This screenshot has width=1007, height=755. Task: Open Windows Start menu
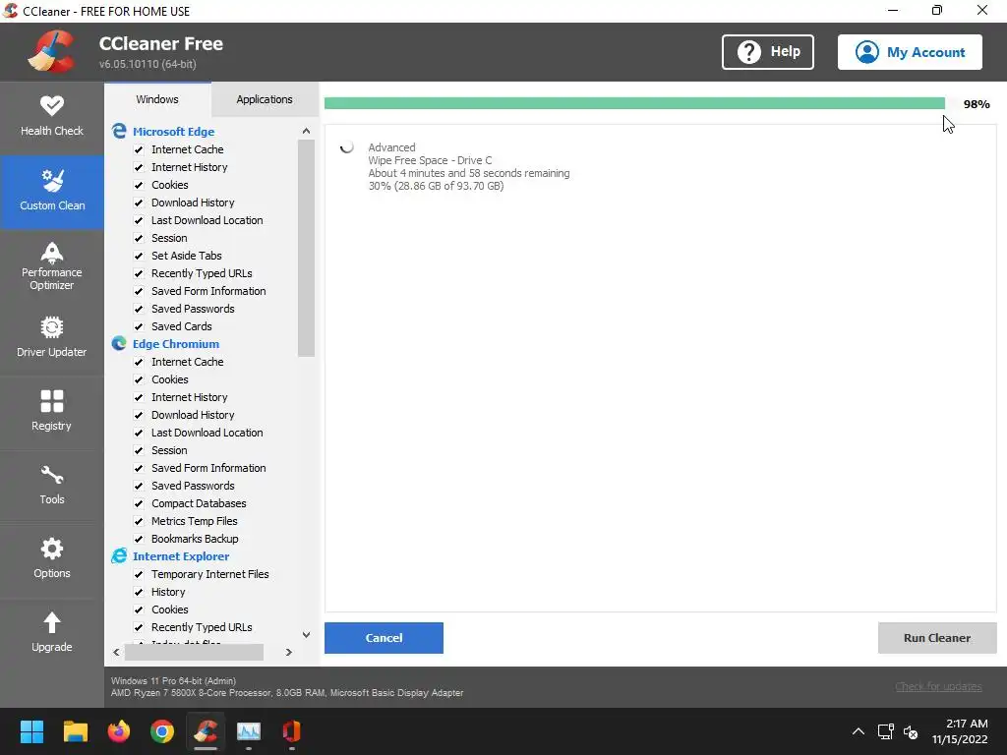point(31,731)
